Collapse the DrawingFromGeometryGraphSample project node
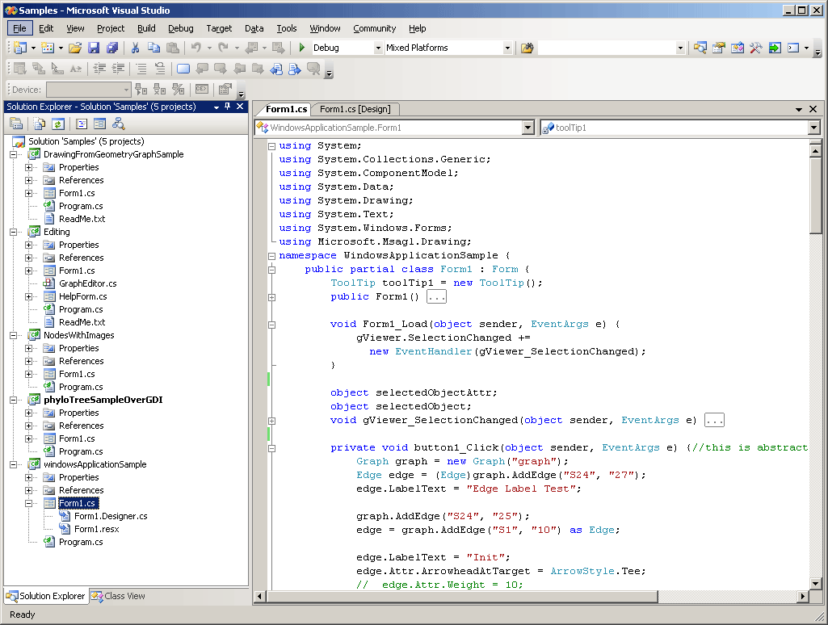The width and height of the screenshot is (828, 625). pyautogui.click(x=13, y=155)
